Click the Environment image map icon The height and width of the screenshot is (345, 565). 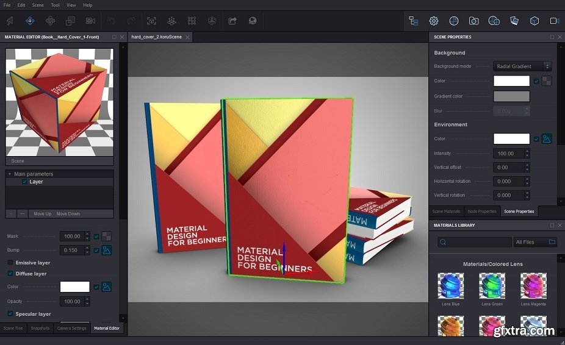tap(547, 139)
